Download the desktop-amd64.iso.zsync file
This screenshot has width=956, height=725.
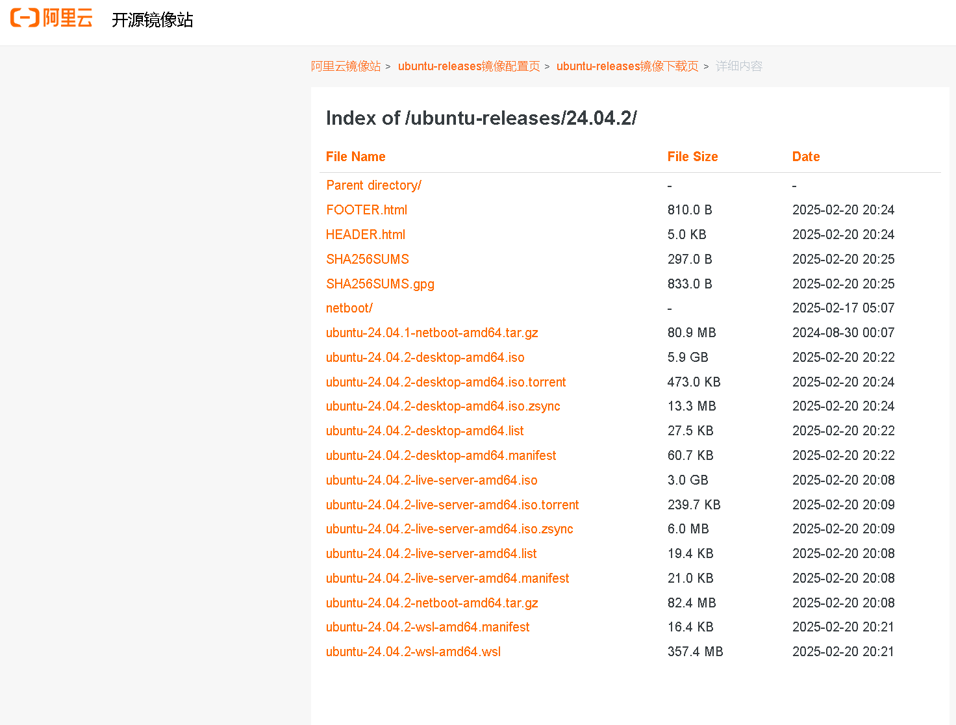click(x=443, y=406)
